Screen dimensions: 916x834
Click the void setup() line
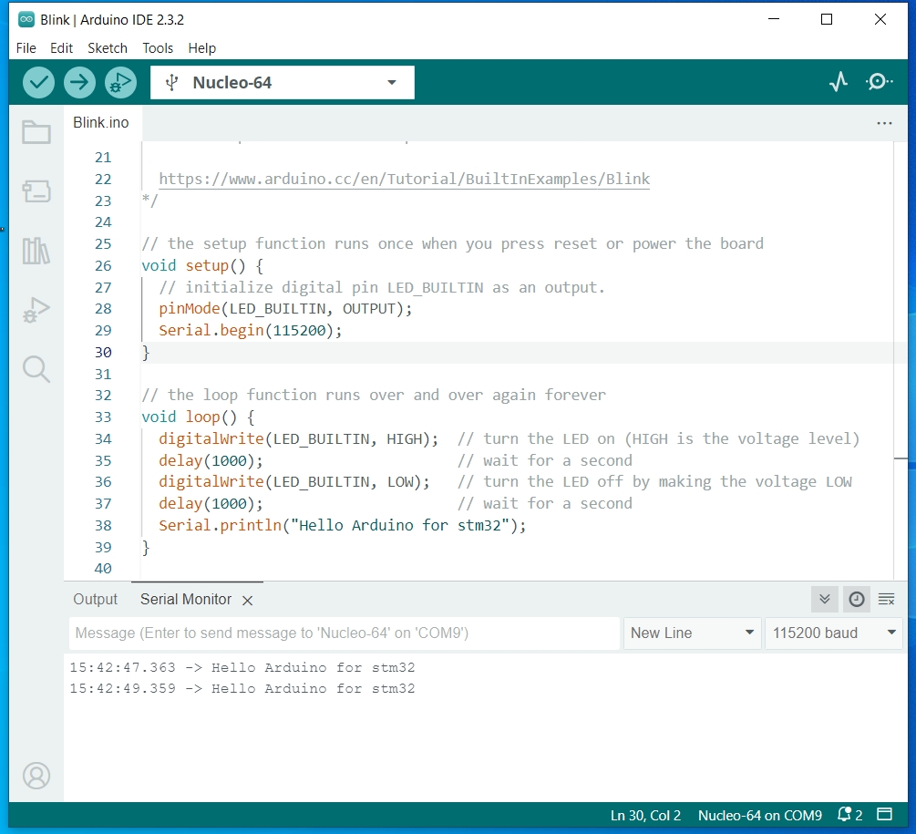pos(202,266)
